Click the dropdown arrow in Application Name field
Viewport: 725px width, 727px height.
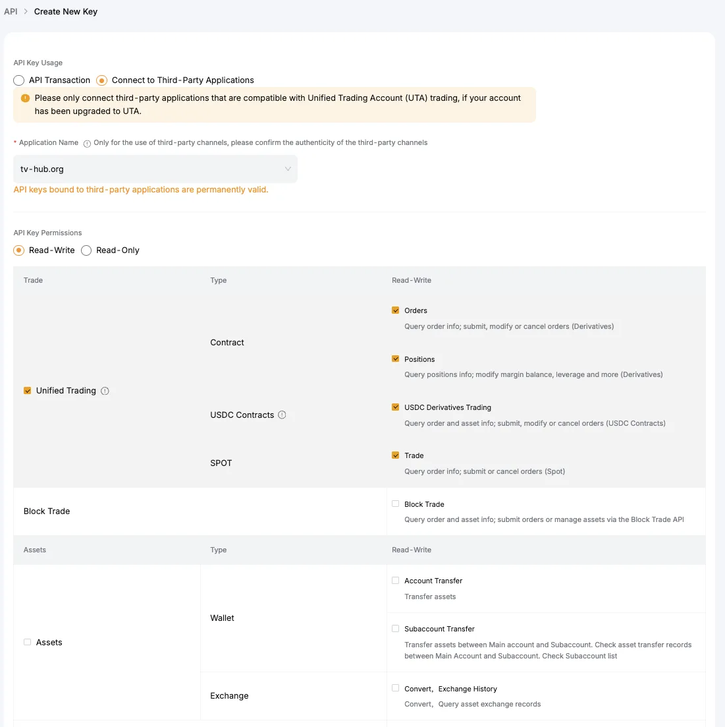[288, 169]
